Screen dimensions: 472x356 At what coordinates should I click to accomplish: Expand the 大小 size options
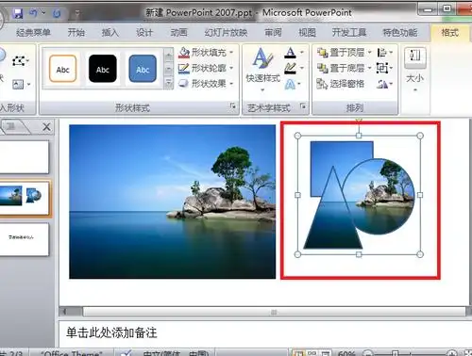[x=415, y=70]
